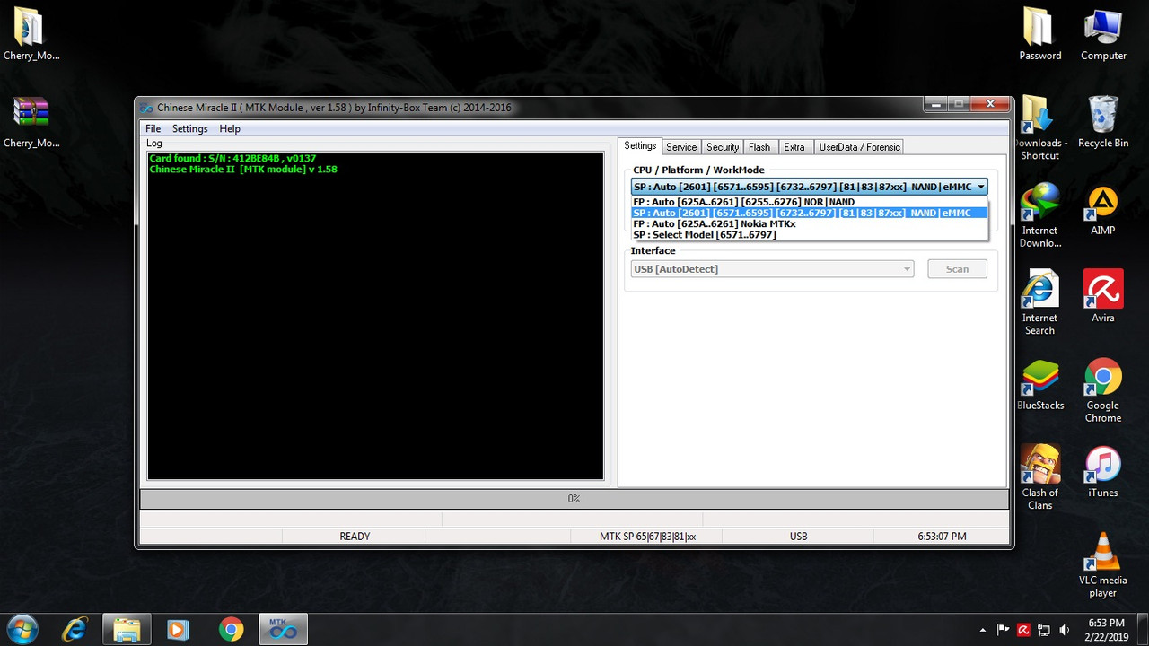Click the MTK SP 65|67|83|81|xx status
Image resolution: width=1149 pixels, height=646 pixels.
[x=647, y=536]
